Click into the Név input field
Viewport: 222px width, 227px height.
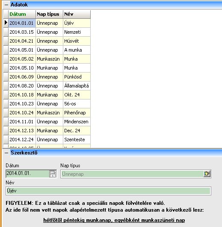(108, 191)
